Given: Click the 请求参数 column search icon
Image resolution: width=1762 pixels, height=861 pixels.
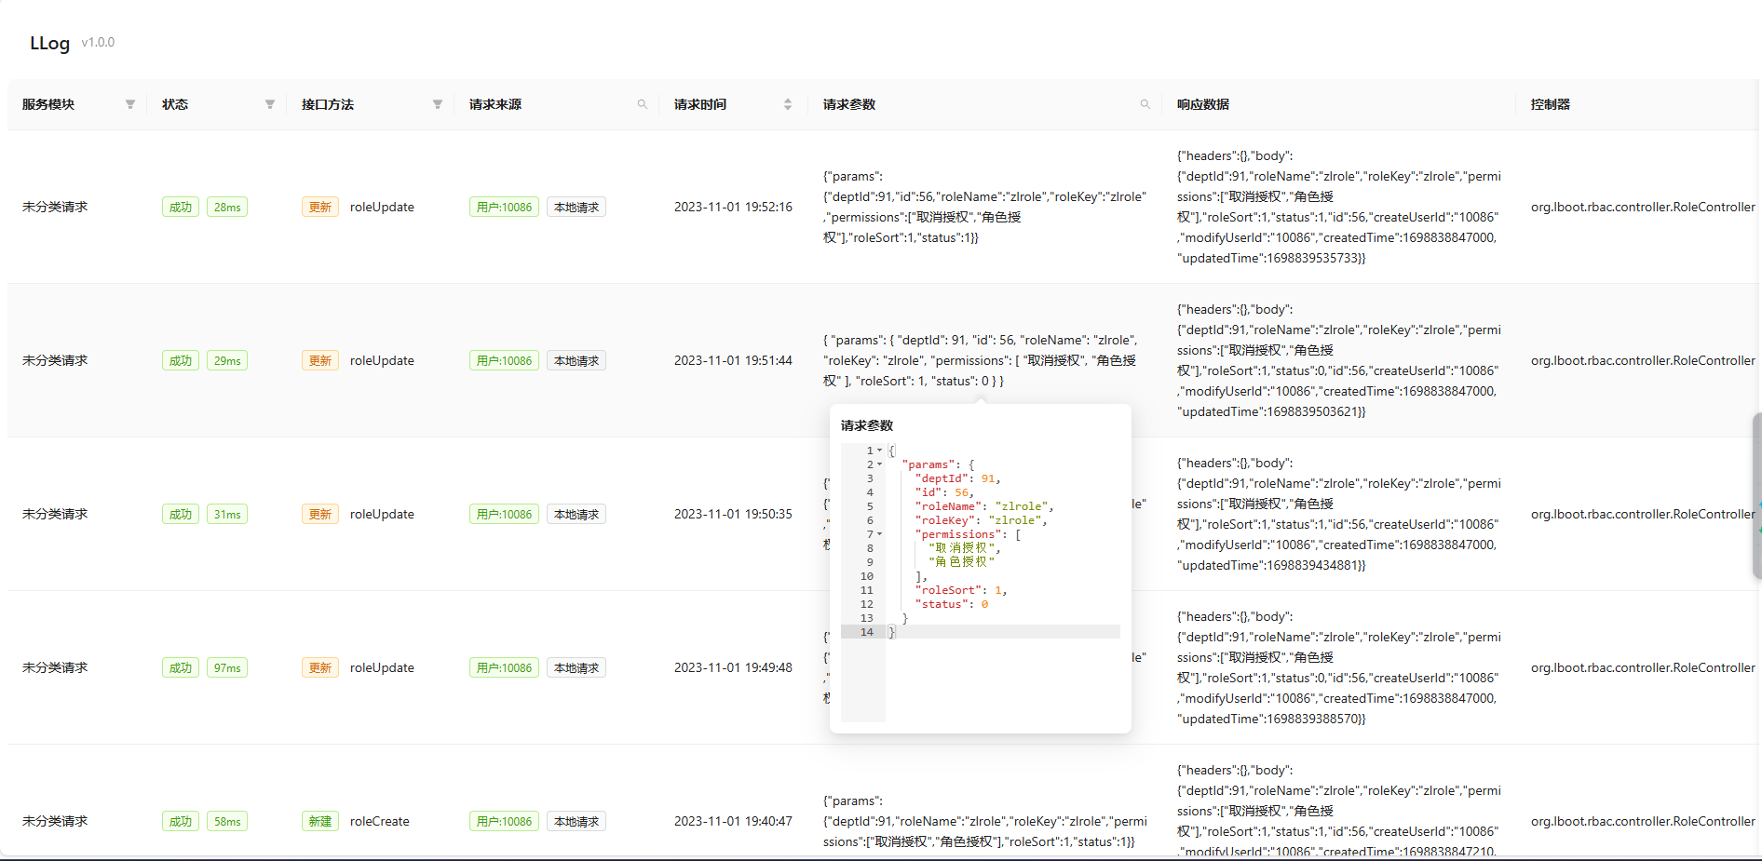Looking at the screenshot, I should point(1145,104).
